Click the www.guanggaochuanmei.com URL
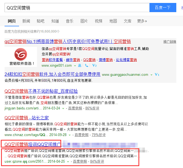 [125, 74]
